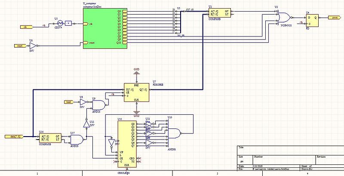The width and height of the screenshot is (344, 176).
Task: Select the U19 inverter left of U12
Action: click(110, 142)
